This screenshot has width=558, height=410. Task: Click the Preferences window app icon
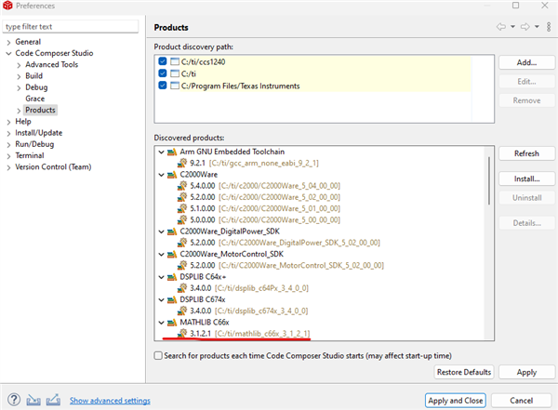(x=7, y=6)
